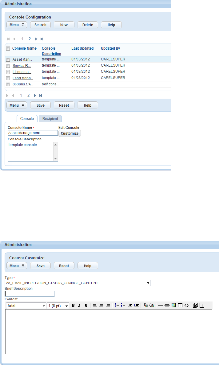
Task: Sort by the Updated By column header
Action: tap(110, 48)
